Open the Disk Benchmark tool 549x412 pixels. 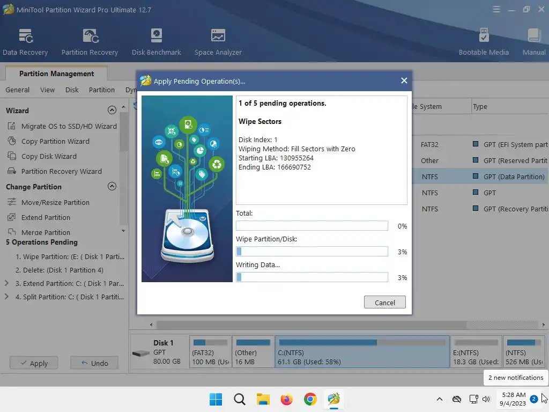156,42
